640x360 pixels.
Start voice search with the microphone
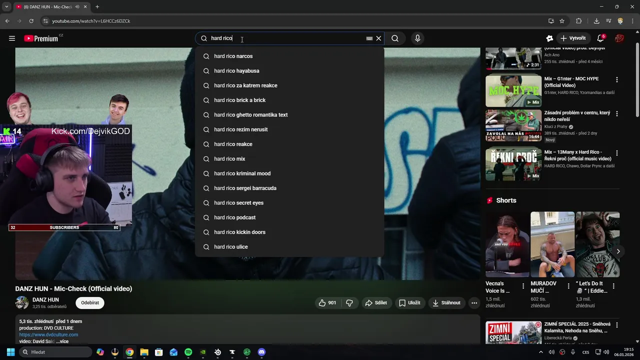pos(417,38)
